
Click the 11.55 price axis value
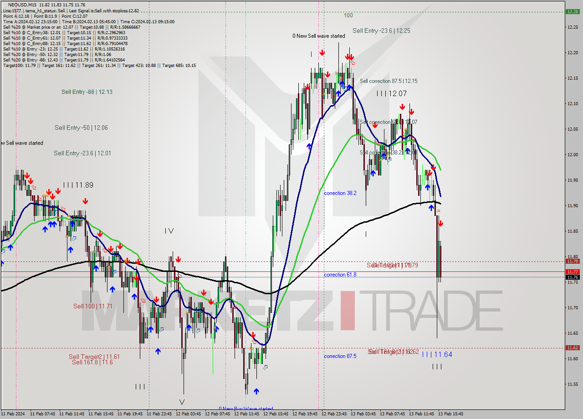click(573, 384)
